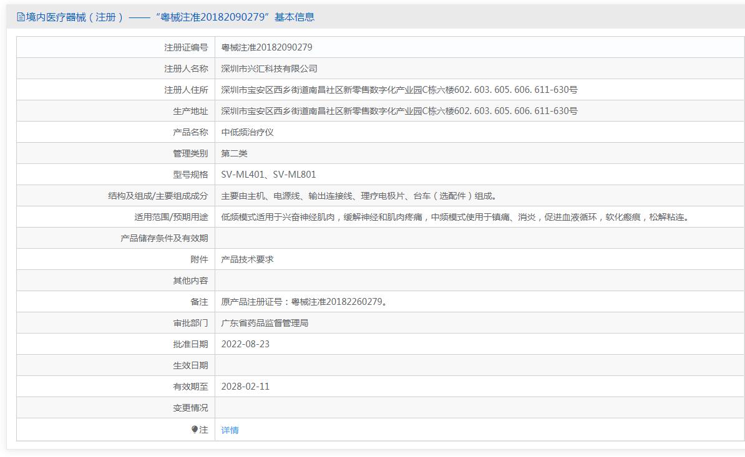Screen dimensions: 745x457
Task: Click the management category value 第二类
Action: pos(234,153)
